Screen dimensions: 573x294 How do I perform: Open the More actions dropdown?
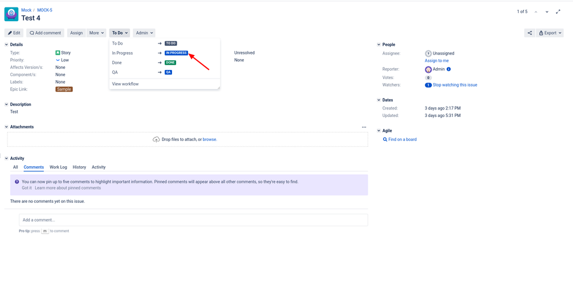coord(96,33)
